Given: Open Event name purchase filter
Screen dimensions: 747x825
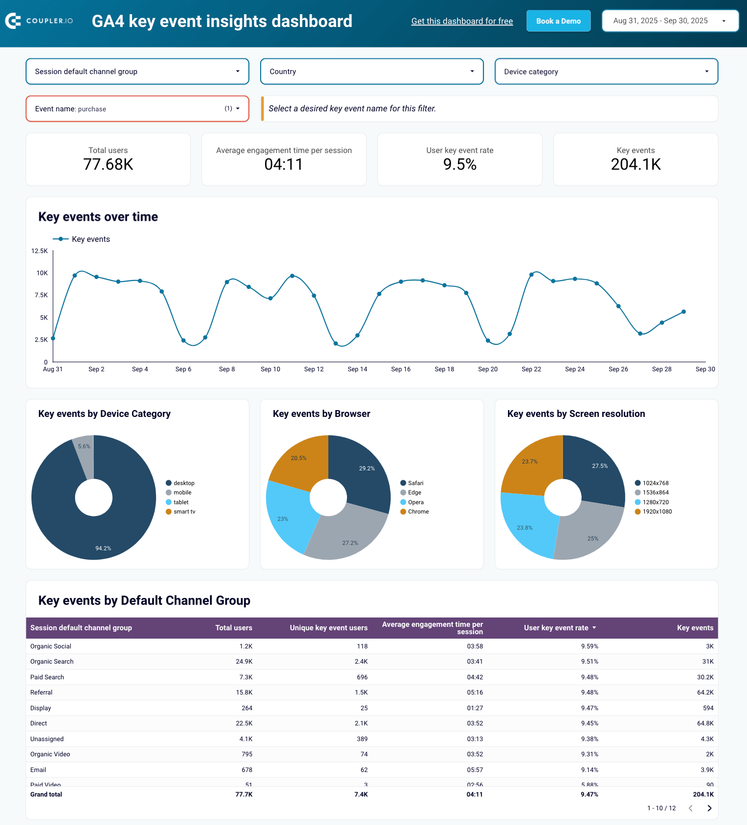Looking at the screenshot, I should (x=137, y=109).
